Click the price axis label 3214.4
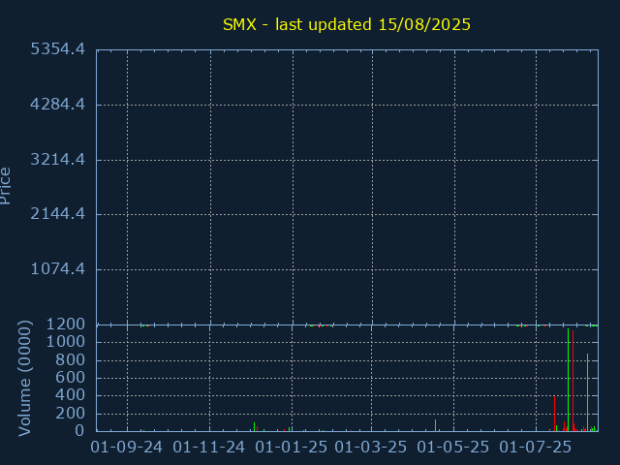 (58, 159)
